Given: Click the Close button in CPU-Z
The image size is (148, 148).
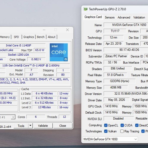Looking at the screenshot, I should point(63,126).
